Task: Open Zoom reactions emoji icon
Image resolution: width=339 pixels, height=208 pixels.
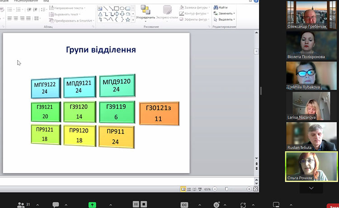Action: (x=216, y=205)
